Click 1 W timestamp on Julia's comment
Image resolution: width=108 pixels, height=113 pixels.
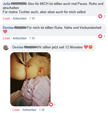click(32, 19)
